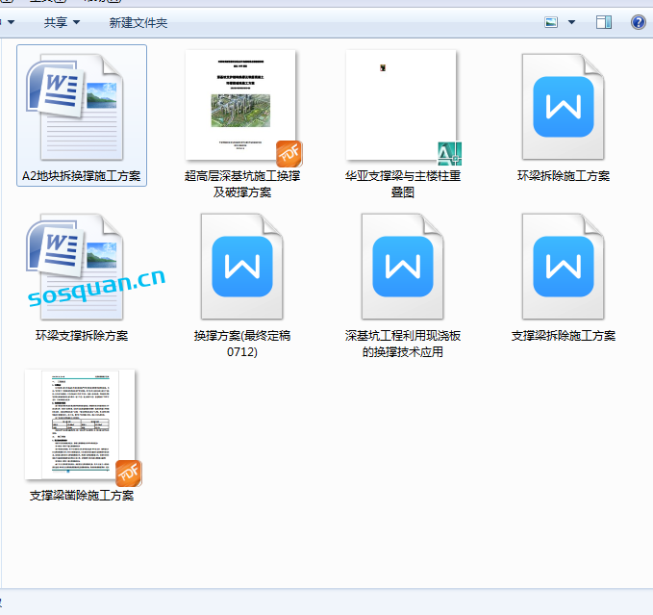This screenshot has height=615, width=653.
Task: Select the 深基坑工程利用现浇板的换撑技术应用 document icon
Action: (402, 266)
